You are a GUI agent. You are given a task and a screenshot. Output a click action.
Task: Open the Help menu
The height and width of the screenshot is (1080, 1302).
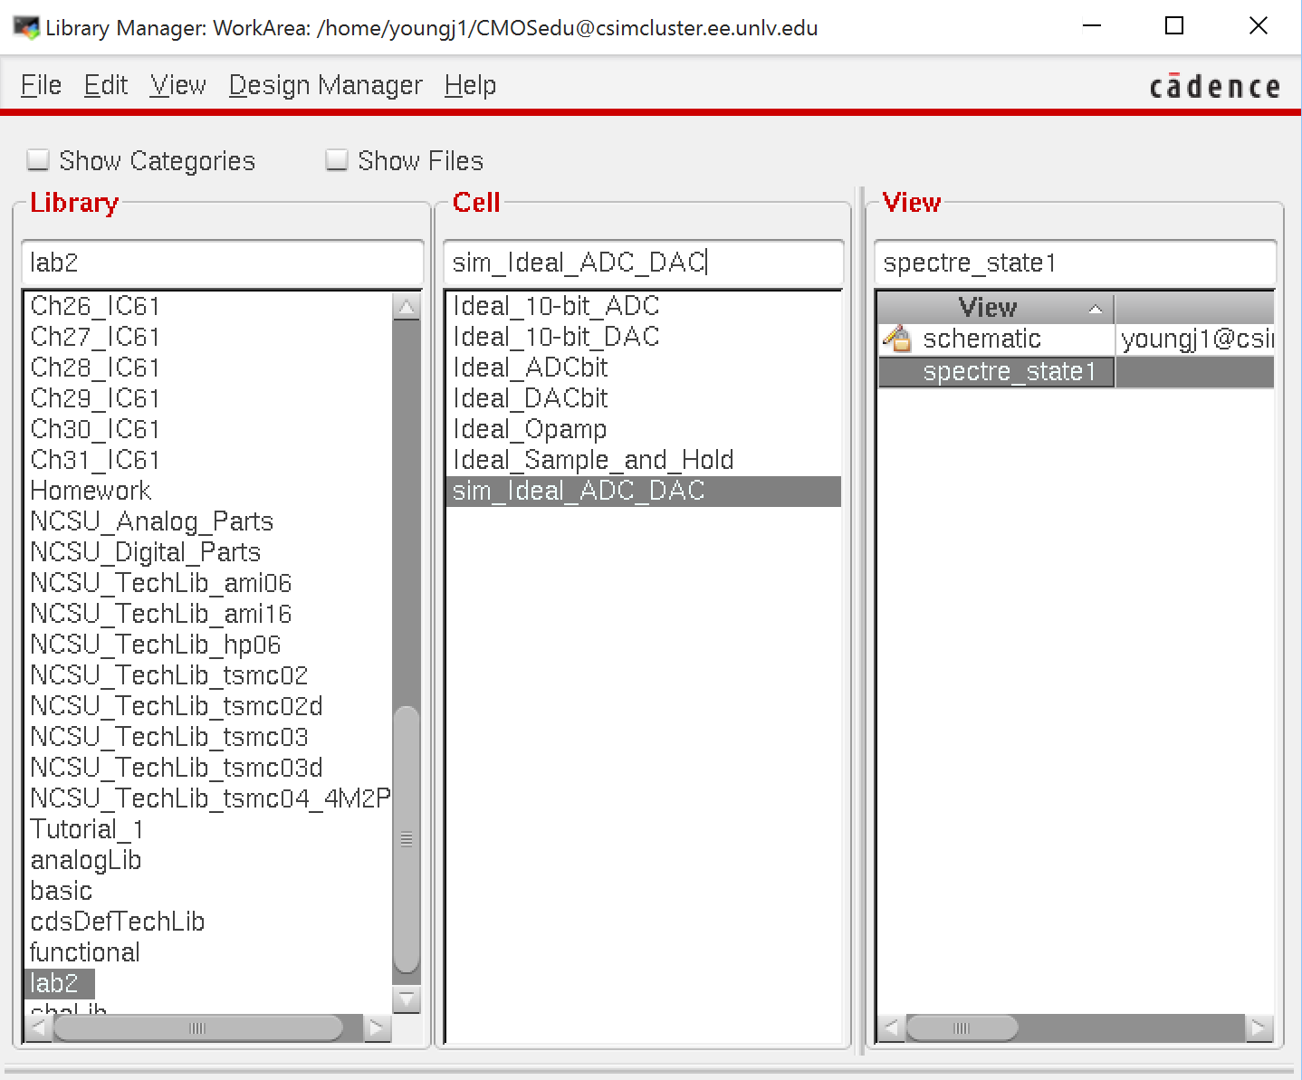[x=469, y=84]
